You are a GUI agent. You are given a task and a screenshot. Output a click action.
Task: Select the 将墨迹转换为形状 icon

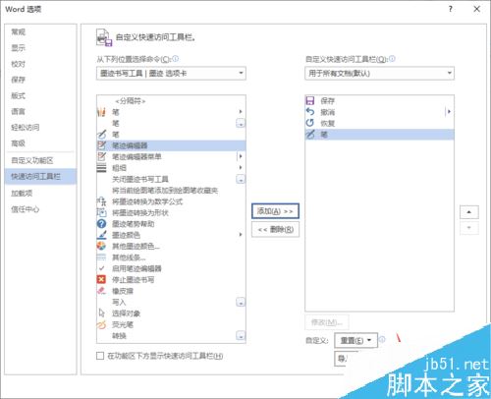pyautogui.click(x=102, y=212)
